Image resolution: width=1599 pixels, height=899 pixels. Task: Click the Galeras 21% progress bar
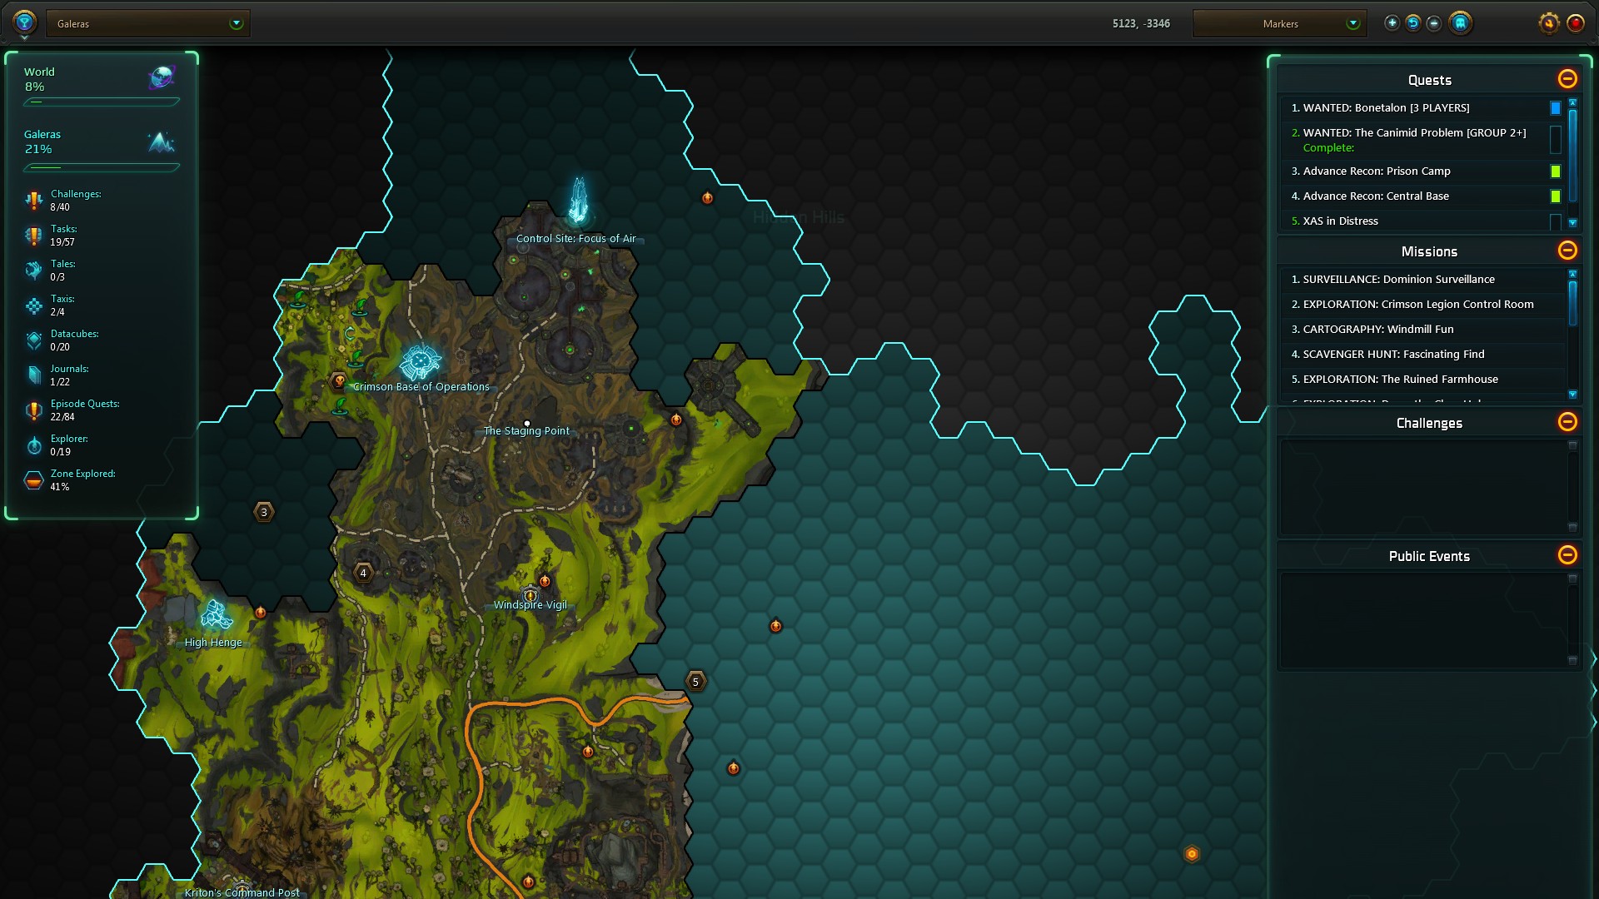pyautogui.click(x=102, y=168)
